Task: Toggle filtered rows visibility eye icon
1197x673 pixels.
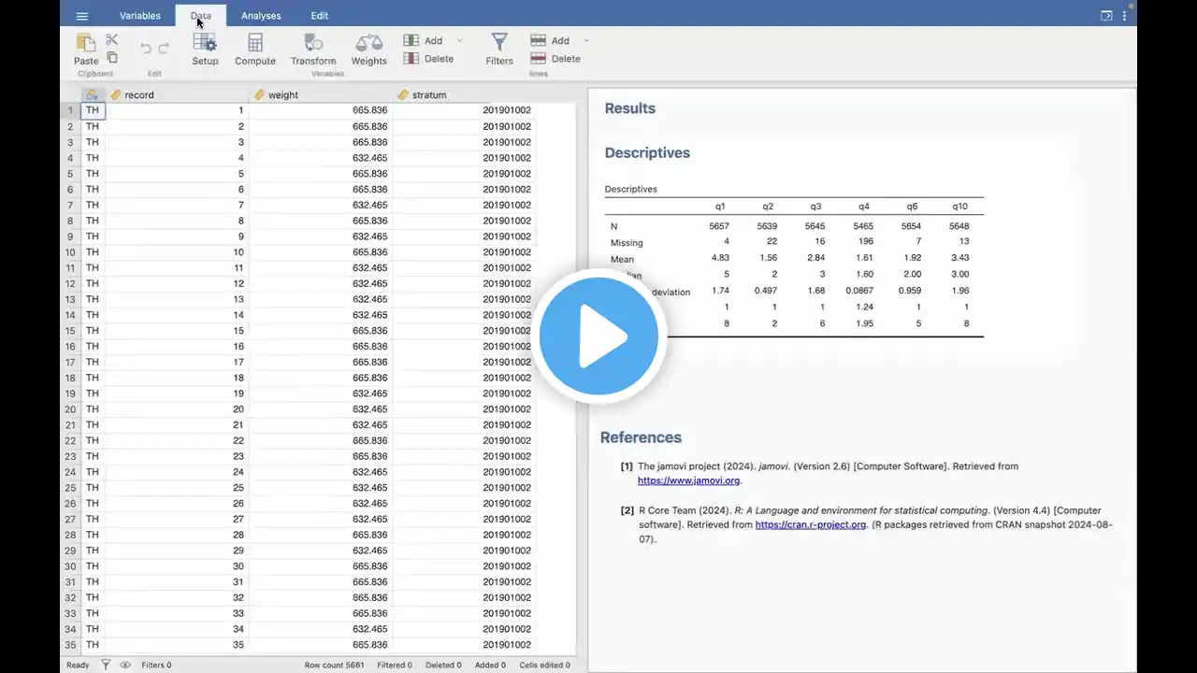Action: pyautogui.click(x=125, y=666)
